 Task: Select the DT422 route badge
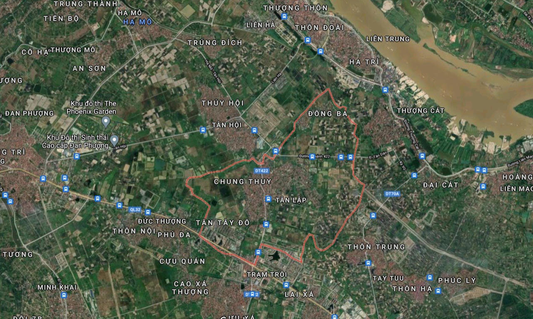tap(261, 171)
